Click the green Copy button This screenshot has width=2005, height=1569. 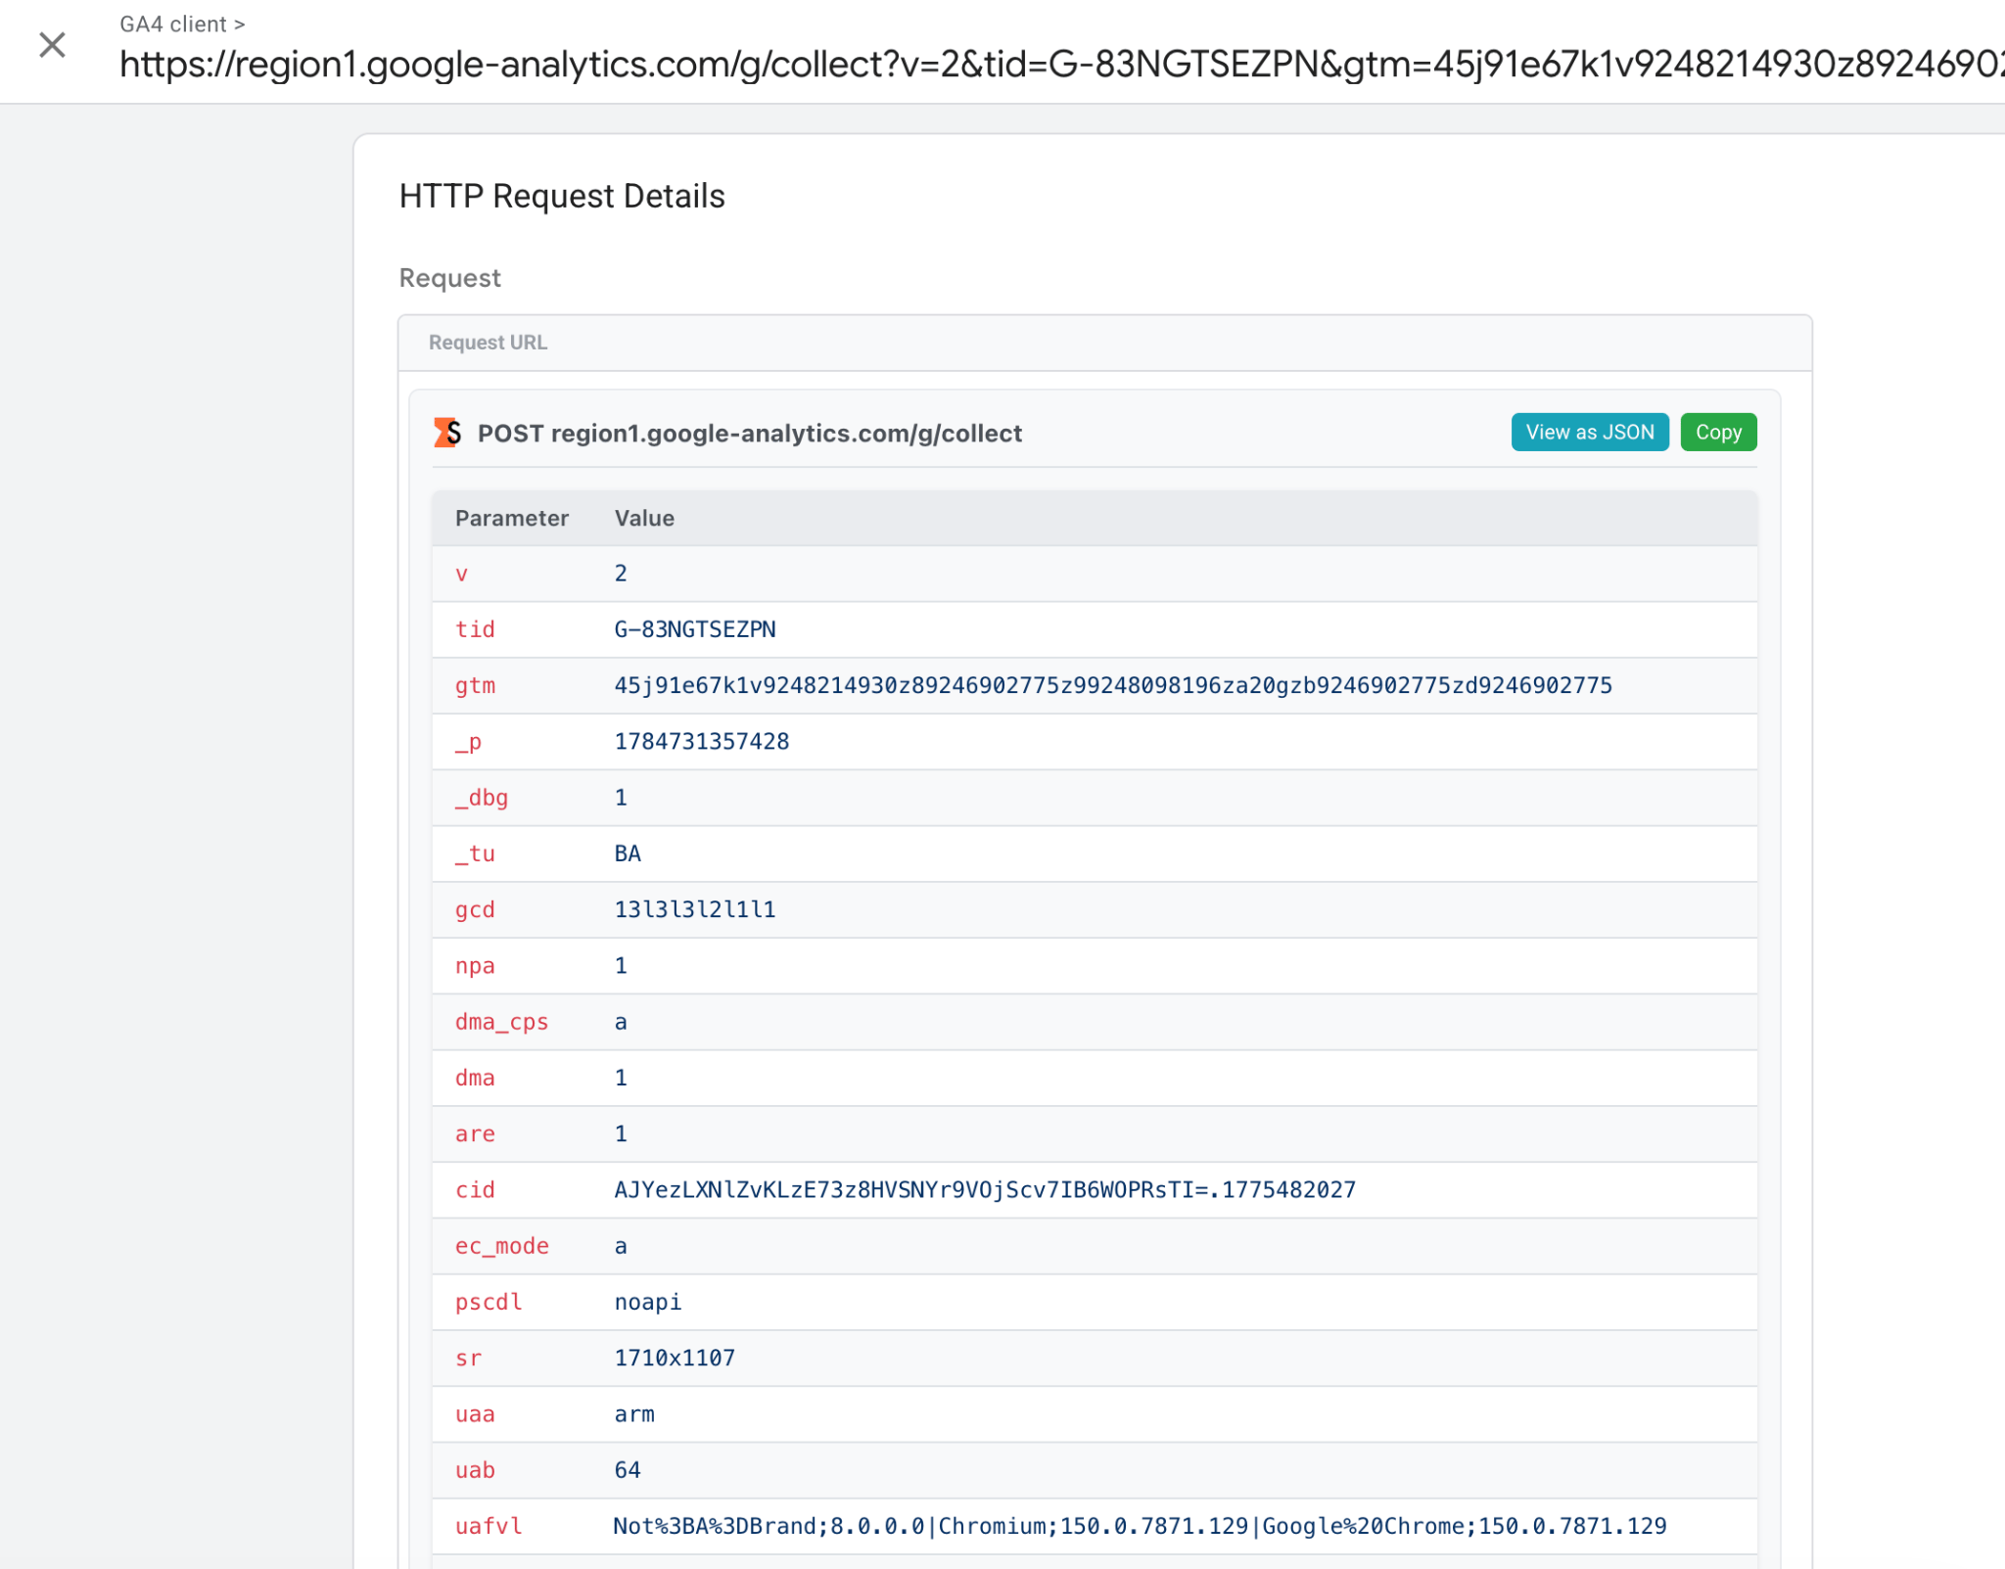pos(1718,432)
